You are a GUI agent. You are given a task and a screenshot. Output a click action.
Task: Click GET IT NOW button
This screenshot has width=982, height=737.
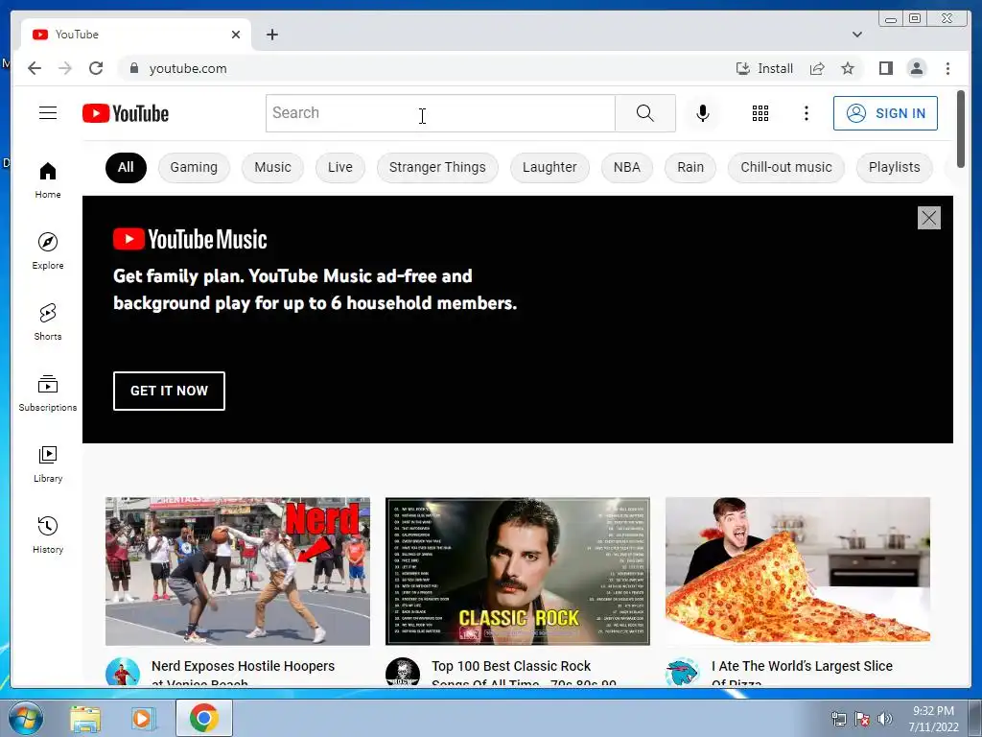pos(169,391)
